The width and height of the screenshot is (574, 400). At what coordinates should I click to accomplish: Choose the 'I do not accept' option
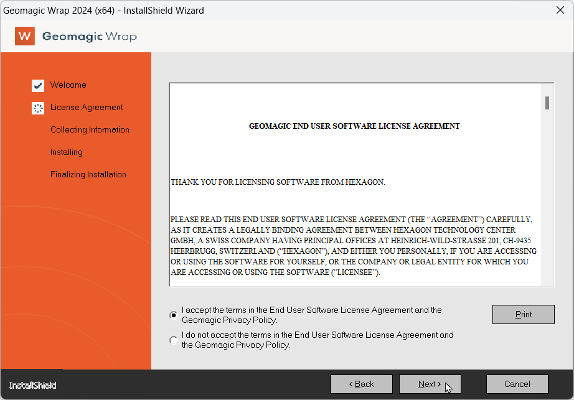(x=173, y=340)
